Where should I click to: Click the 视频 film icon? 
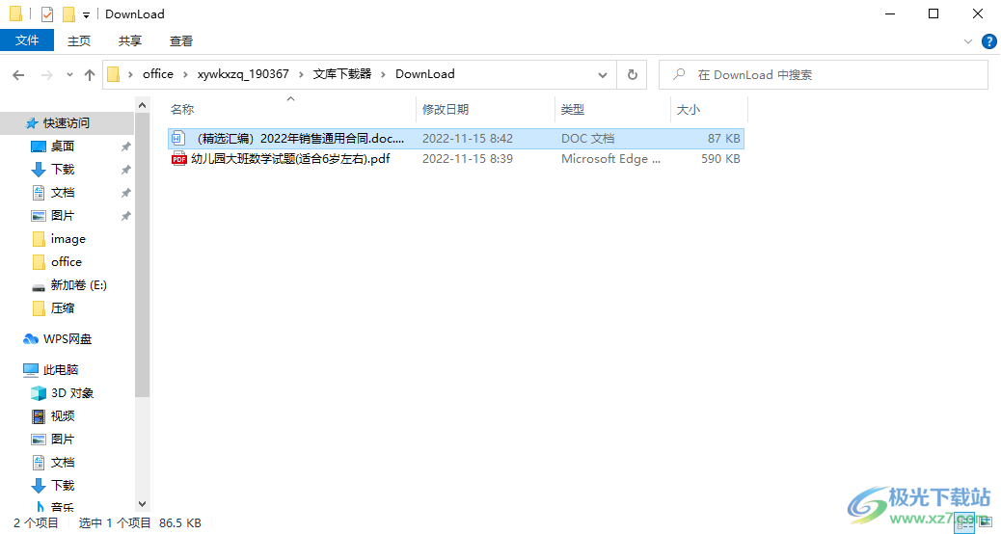pyautogui.click(x=39, y=416)
